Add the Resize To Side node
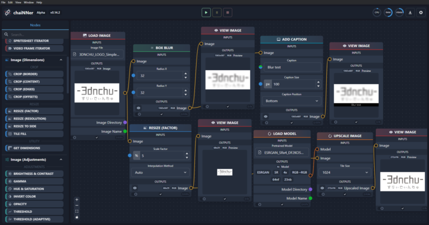429x225 pixels. [x=34, y=126]
